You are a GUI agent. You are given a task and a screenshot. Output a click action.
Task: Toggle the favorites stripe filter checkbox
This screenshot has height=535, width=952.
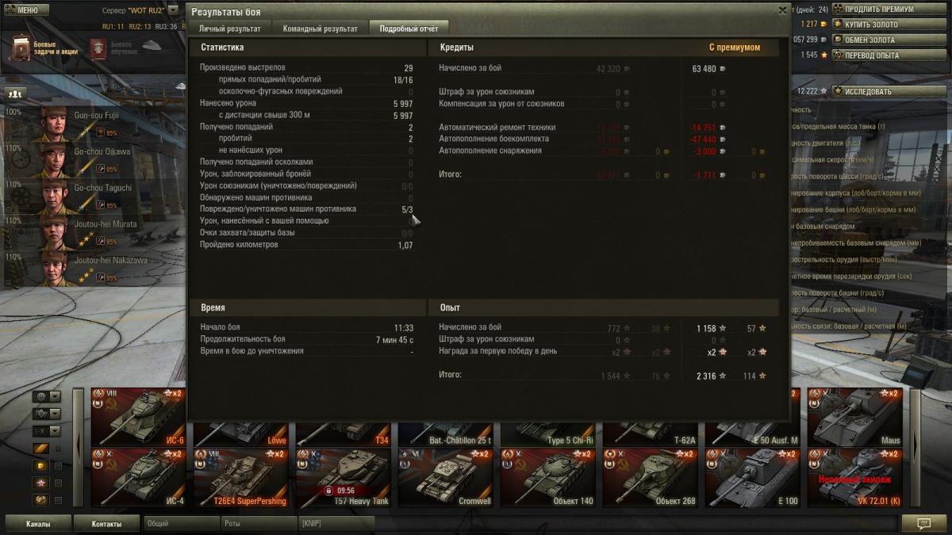58,449
